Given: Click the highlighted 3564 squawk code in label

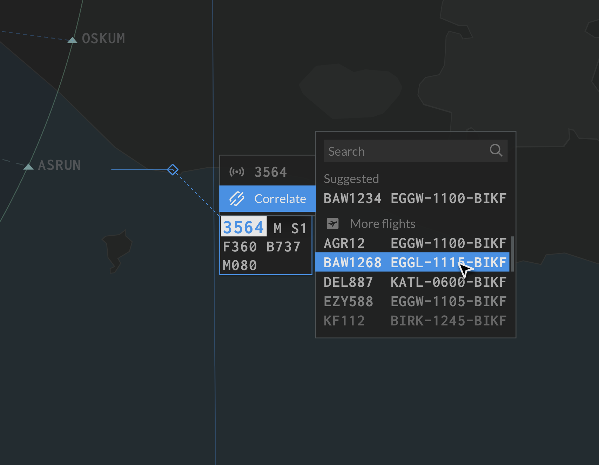Looking at the screenshot, I should coord(243,227).
